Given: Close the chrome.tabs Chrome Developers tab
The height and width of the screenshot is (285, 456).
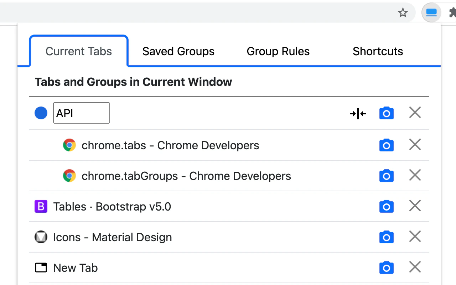Looking at the screenshot, I should point(415,145).
